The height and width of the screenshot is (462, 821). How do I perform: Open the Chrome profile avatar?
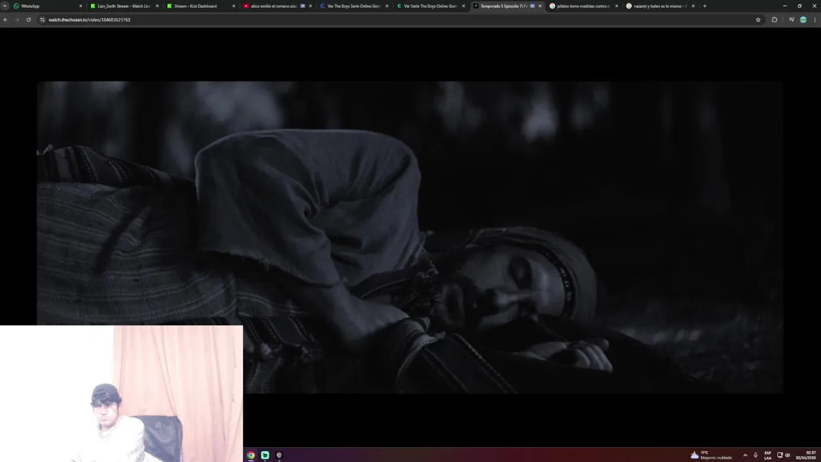(x=803, y=20)
